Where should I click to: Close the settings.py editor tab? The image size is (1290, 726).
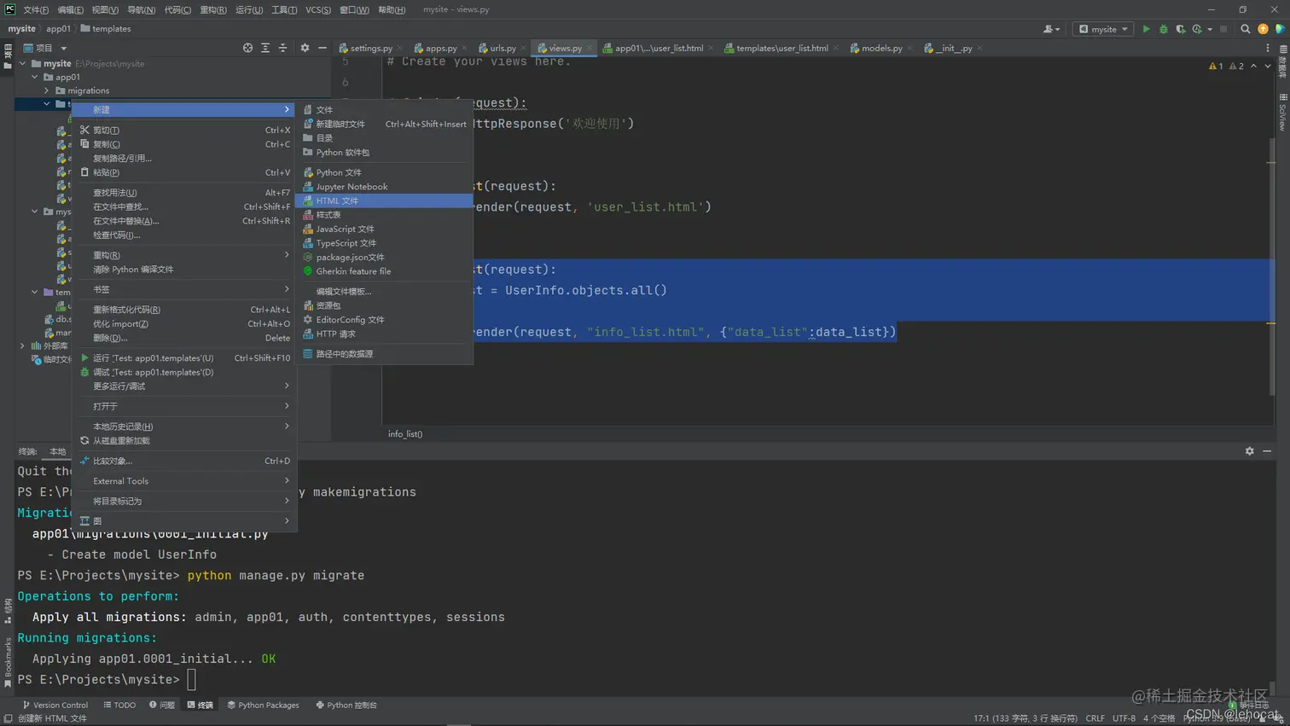tap(399, 48)
